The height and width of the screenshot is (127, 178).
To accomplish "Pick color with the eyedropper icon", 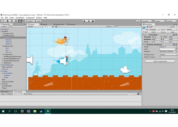I will (176, 49).
